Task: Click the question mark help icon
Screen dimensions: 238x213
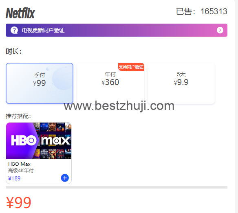Action: [14, 30]
